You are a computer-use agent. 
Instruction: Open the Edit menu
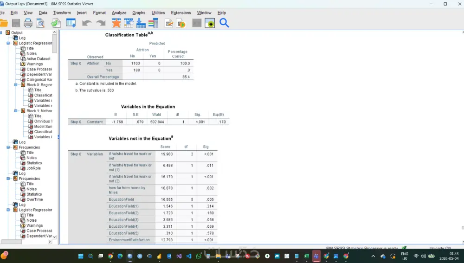pos(14,13)
